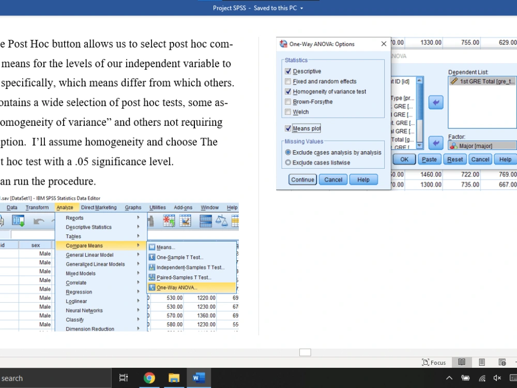
Task: Open Task View on the taskbar
Action: (124, 378)
